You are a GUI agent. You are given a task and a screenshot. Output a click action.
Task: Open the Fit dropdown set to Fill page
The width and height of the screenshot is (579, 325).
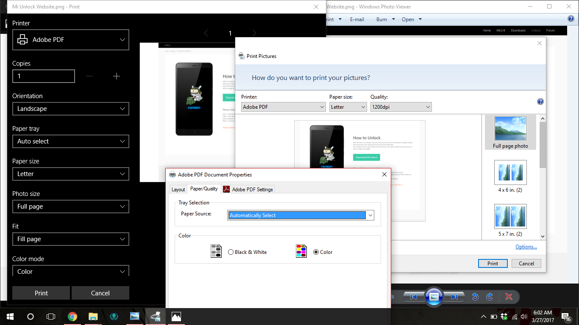coord(71,239)
